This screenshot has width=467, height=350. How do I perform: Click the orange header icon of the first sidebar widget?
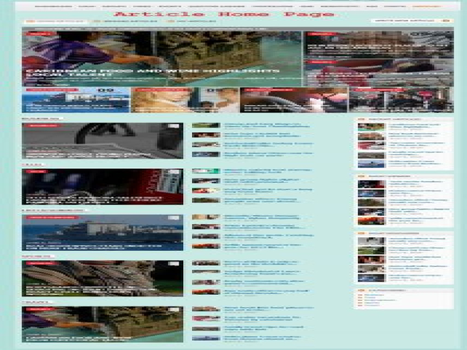(362, 118)
